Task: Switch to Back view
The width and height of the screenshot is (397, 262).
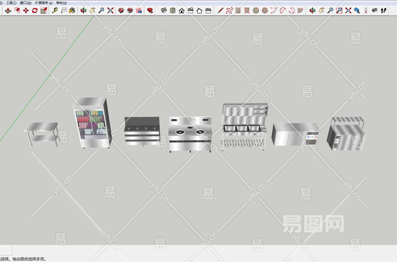Action: coord(199,10)
